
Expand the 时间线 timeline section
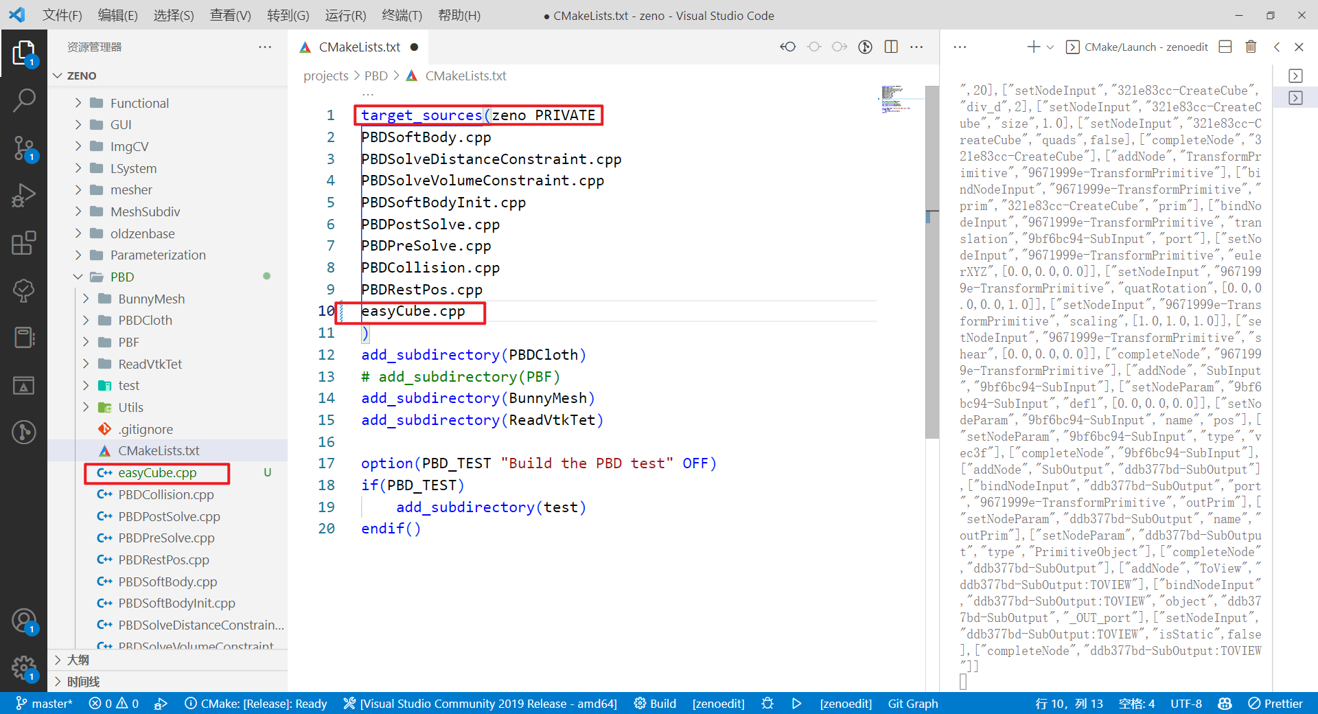169,682
